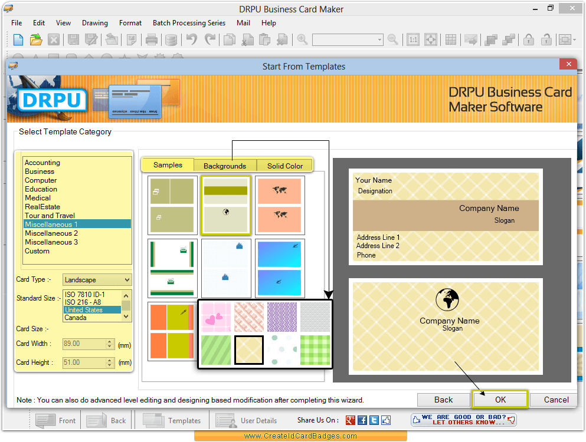This screenshot has width=586, height=442.
Task: Click Standard Size list scroll-down arrow
Action: [126, 316]
